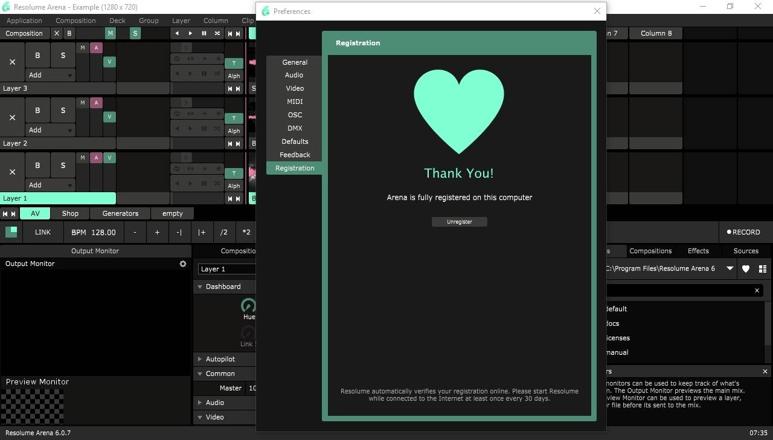Open Layer 2 Add blend dropdown
Image resolution: width=773 pixels, height=440 pixels.
click(x=50, y=130)
